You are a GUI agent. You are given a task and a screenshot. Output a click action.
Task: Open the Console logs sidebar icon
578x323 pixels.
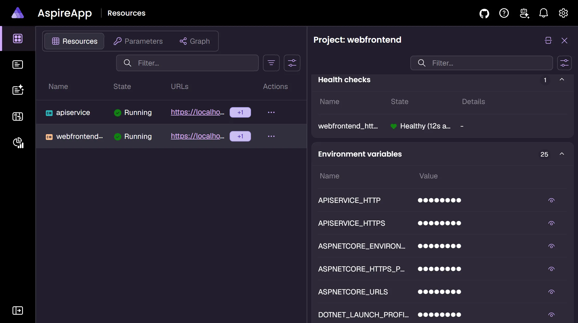(x=18, y=64)
